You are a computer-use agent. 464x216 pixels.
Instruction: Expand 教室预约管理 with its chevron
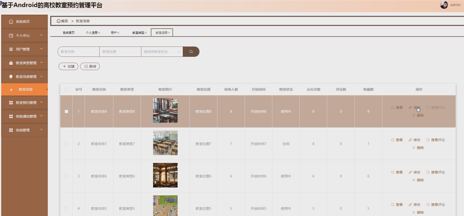click(41, 102)
